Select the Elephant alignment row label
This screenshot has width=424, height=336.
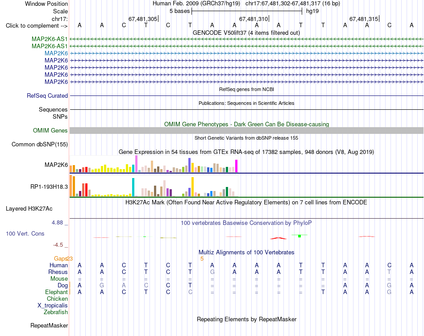point(56,292)
